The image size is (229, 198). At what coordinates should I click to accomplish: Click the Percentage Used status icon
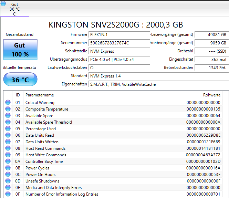(8, 129)
